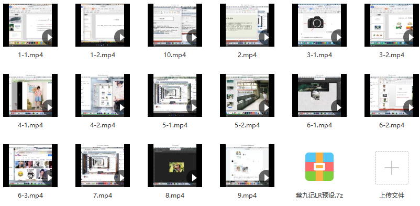This screenshot has width=420, height=206.
Task: Click the 9.mp4 file name label
Action: [247, 196]
